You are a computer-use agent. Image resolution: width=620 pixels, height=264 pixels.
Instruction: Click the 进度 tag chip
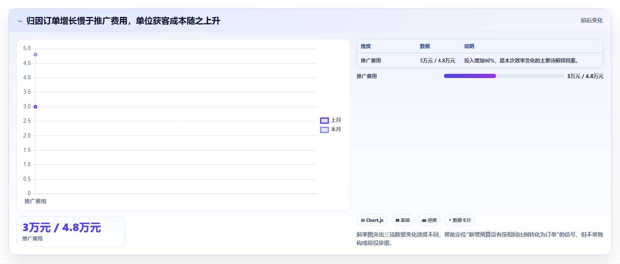point(429,220)
